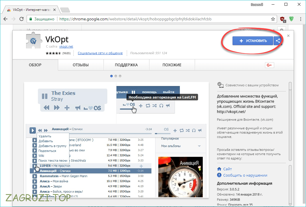The height and width of the screenshot is (207, 306).
Task: Click Расширение для Вконтакте. (vk.com) text
Action: point(245,120)
